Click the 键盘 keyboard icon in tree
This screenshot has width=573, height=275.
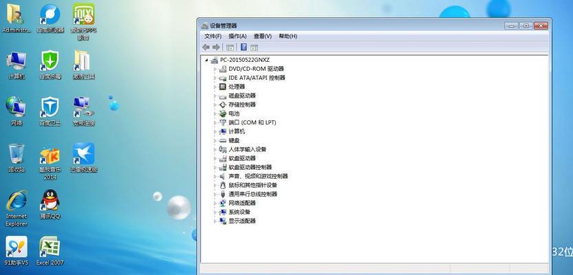pos(223,141)
